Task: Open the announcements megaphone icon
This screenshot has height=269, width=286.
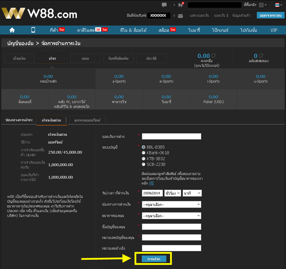Action: [181, 5]
